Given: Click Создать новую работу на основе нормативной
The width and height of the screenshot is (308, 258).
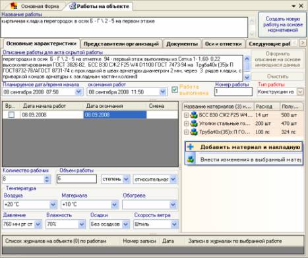Looking at the screenshot, I should coord(282,24).
